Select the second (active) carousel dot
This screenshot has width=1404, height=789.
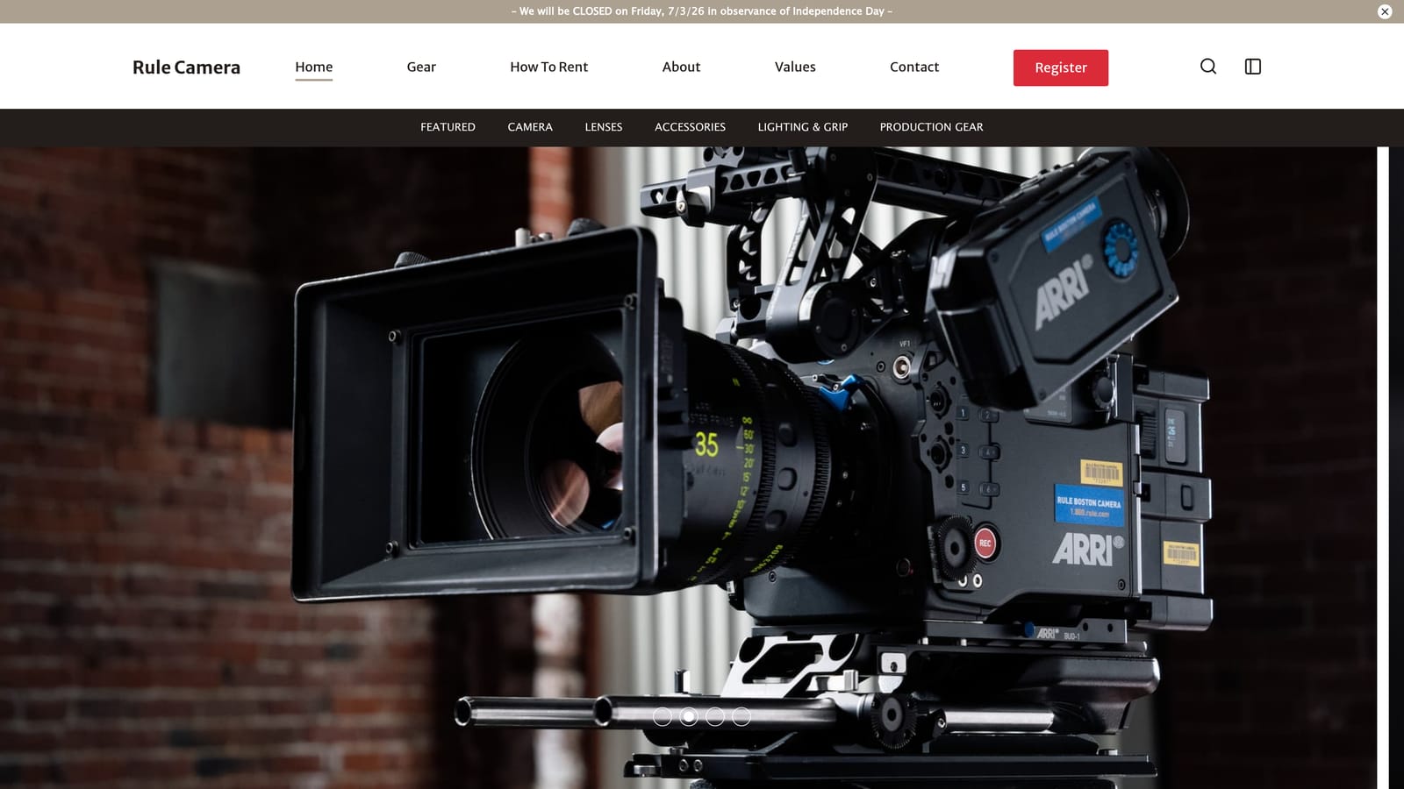[x=689, y=717]
